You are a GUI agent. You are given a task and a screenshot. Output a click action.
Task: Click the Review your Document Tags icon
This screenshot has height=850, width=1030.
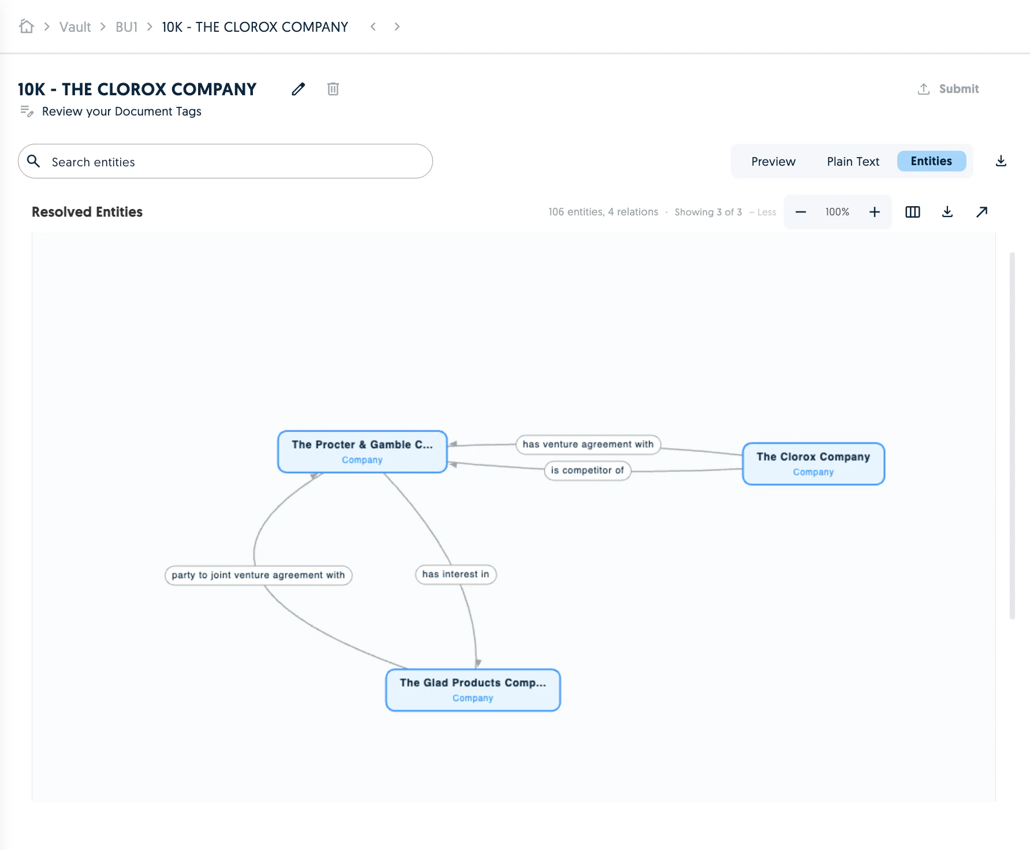pyautogui.click(x=27, y=111)
